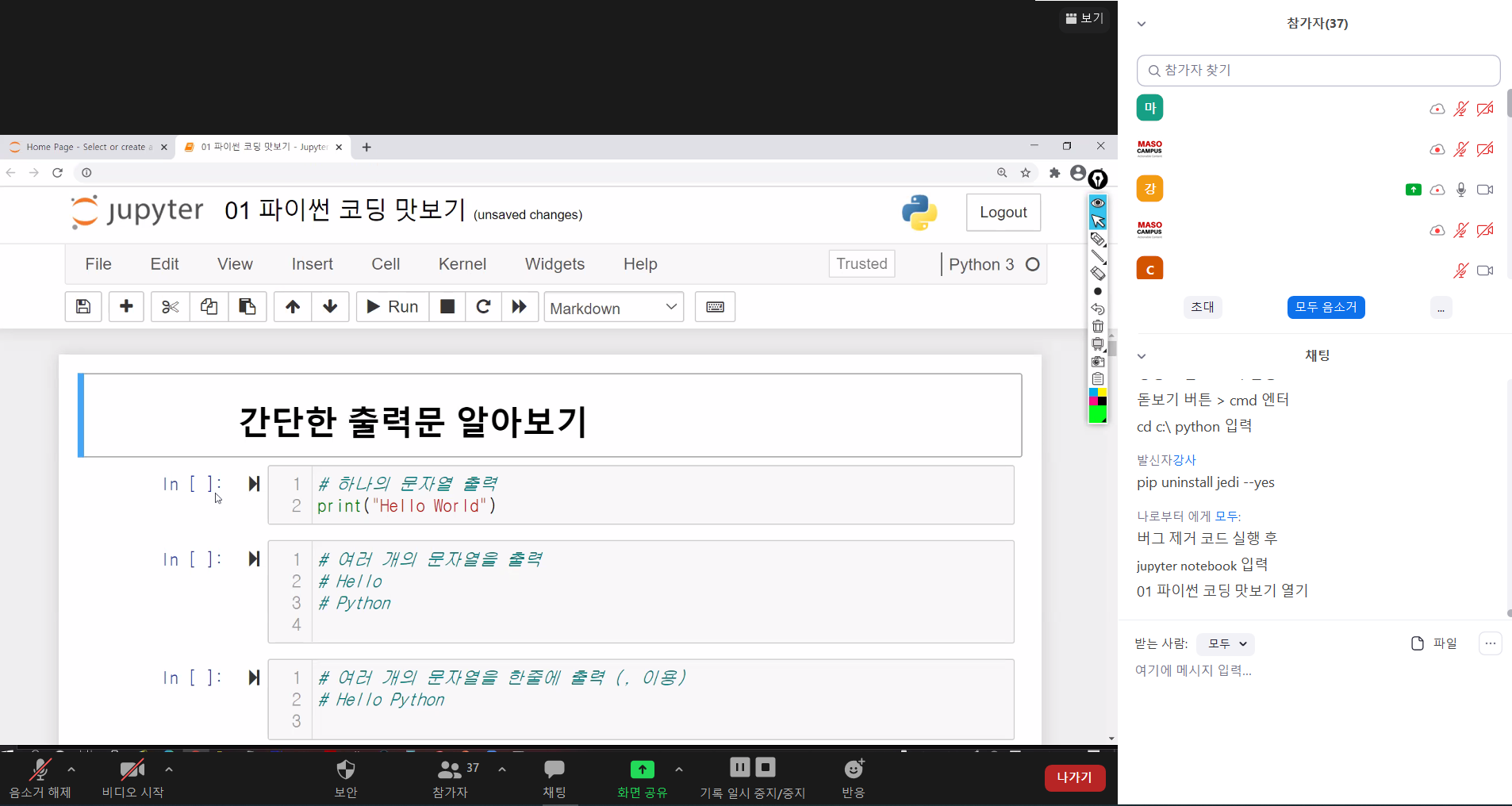Move the selected cell up with the arrow
1512x806 pixels.
point(293,307)
